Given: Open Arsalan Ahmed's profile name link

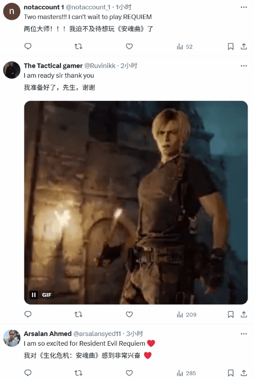Looking at the screenshot, I should (x=48, y=334).
